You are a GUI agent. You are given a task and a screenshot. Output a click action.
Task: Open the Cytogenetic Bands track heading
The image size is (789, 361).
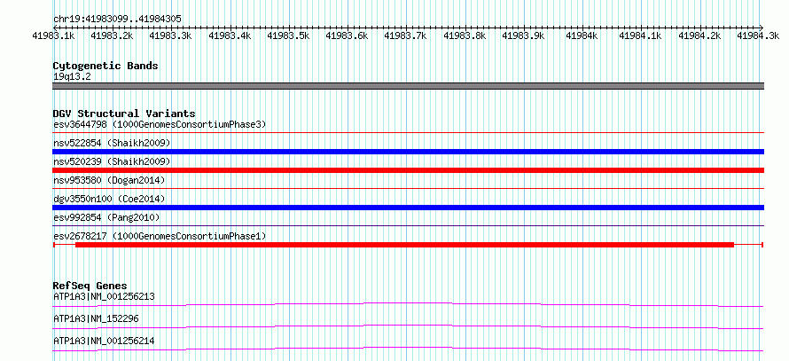click(105, 66)
